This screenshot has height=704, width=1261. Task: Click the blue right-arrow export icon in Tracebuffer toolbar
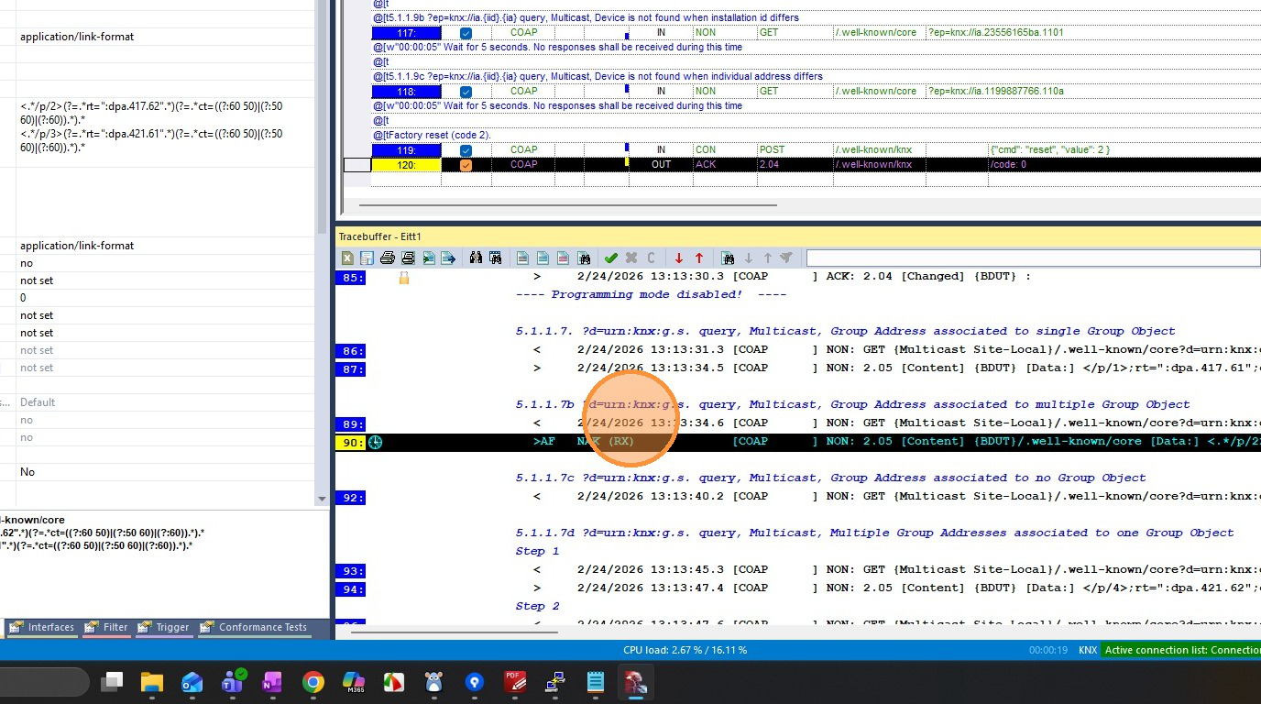(448, 258)
